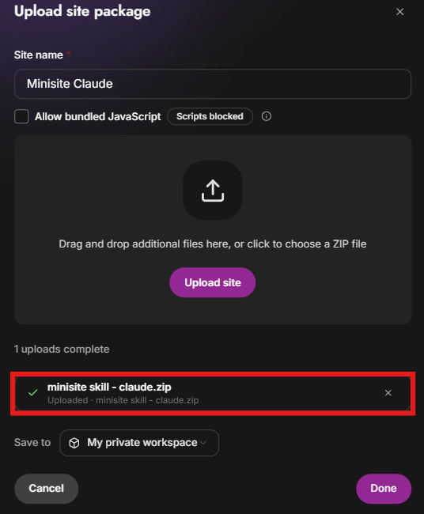Click the Upload site button
Viewport: 424px width, 514px height.
(x=213, y=282)
